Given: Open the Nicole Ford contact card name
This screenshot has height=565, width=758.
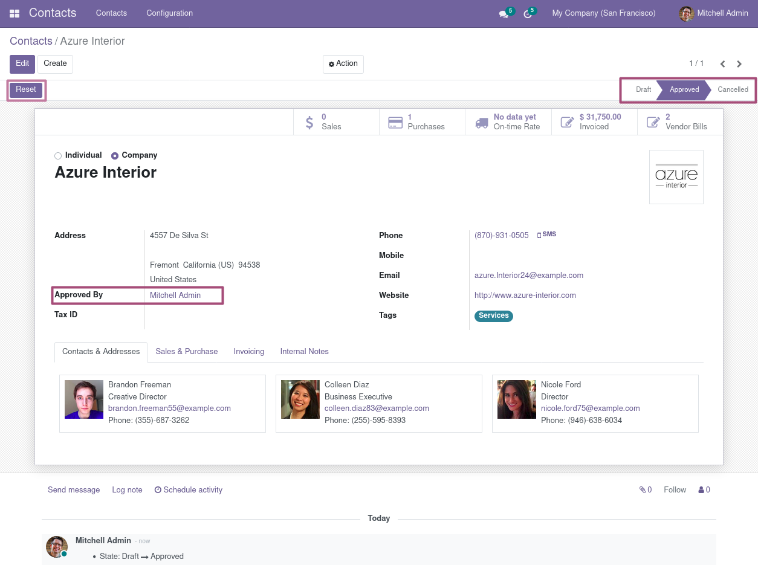Looking at the screenshot, I should pos(561,385).
